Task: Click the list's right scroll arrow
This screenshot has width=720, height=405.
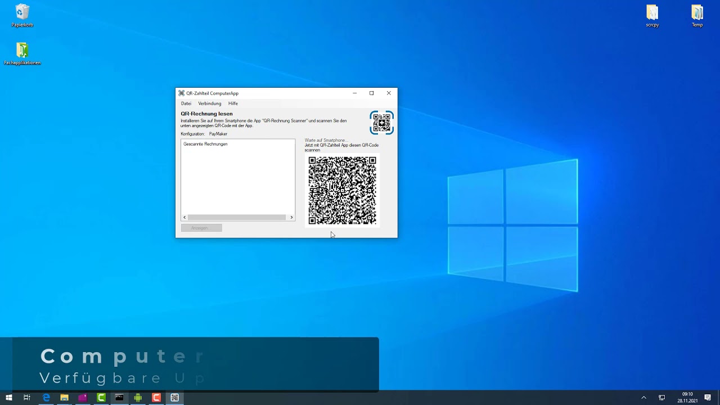Action: [x=291, y=217]
